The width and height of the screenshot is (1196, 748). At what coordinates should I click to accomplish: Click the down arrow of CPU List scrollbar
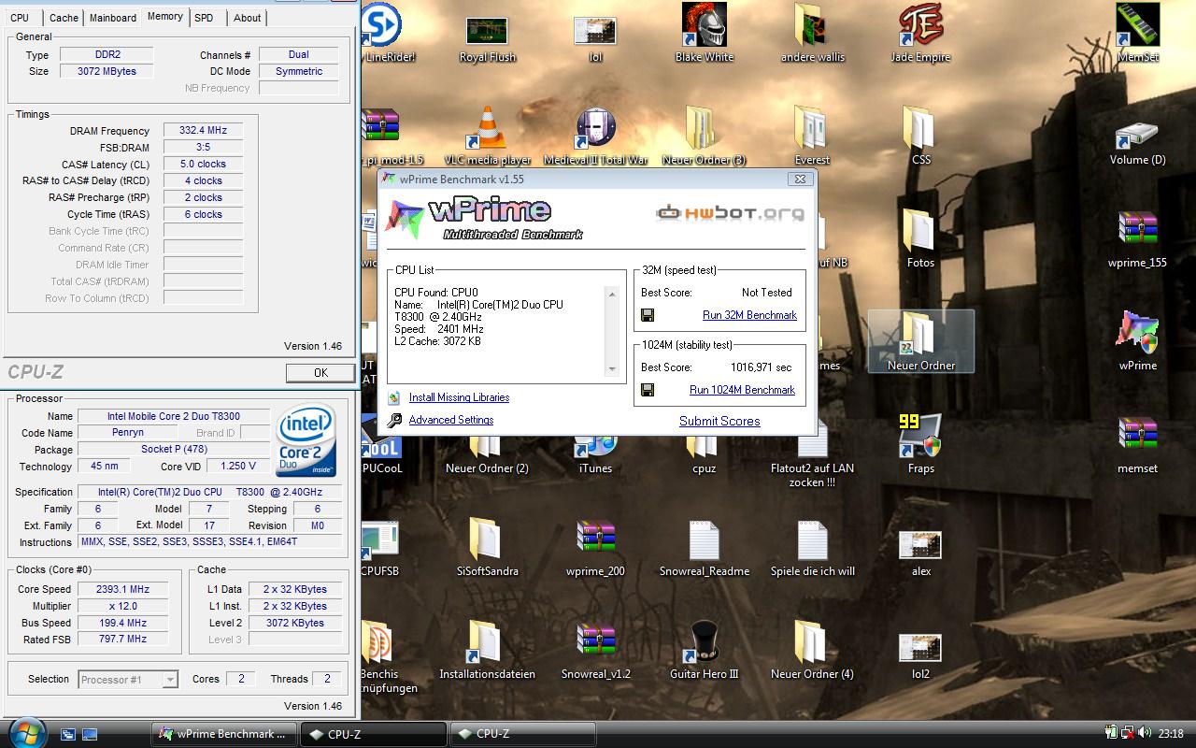(x=613, y=368)
